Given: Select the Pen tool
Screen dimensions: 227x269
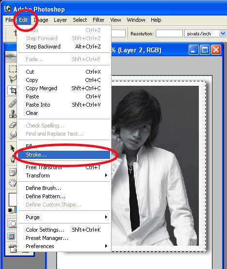Looking at the screenshot, I should point(13,158).
